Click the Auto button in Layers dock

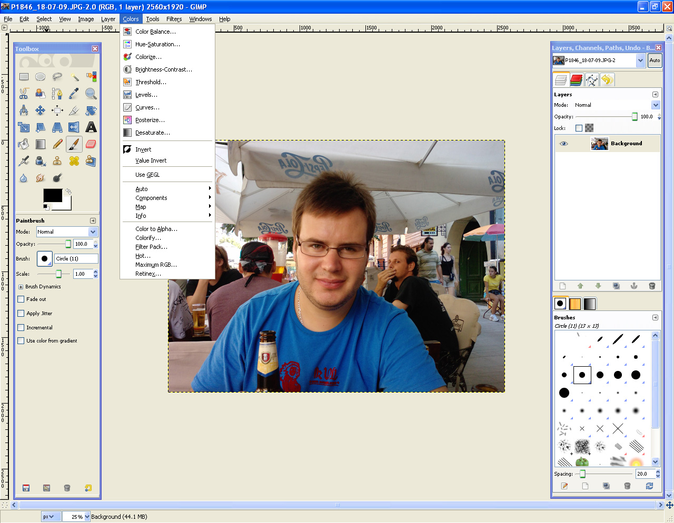655,61
